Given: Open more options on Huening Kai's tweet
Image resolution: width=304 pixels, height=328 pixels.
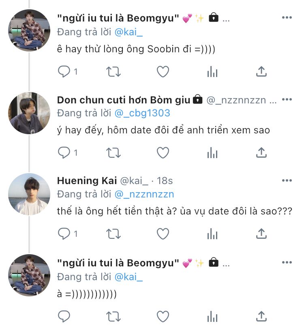Looking at the screenshot, I should 287,180.
